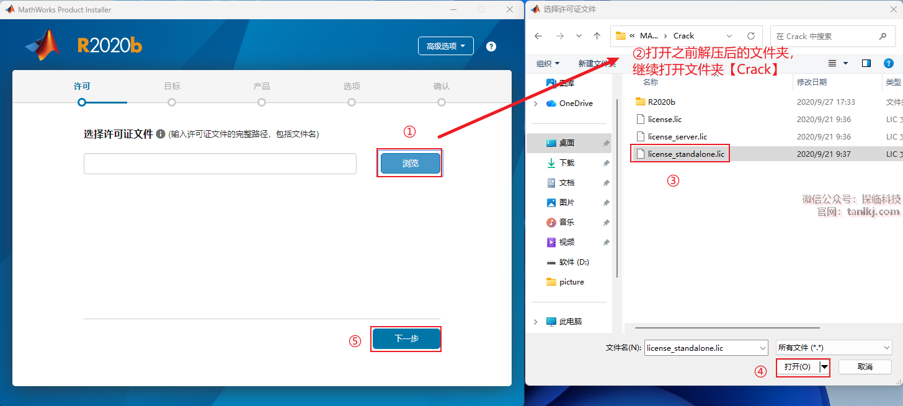Click 许可 step tab
Image resolution: width=903 pixels, height=406 pixels.
(82, 86)
